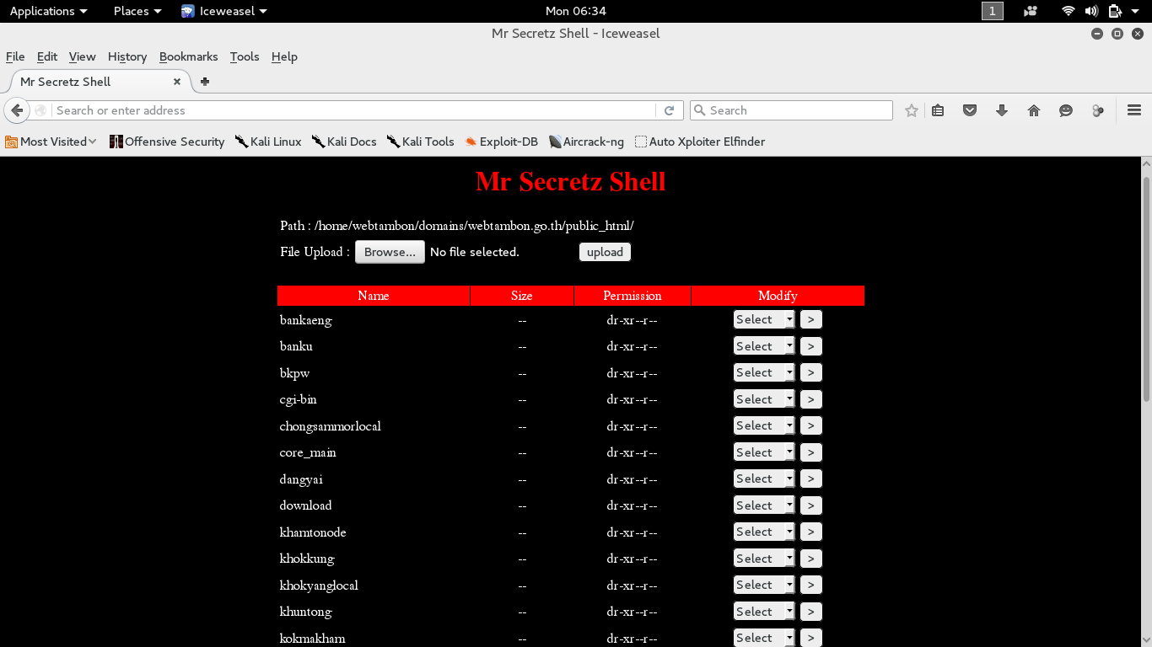Click the volume speaker icon in top bar
Viewport: 1152px width, 647px height.
(x=1091, y=11)
